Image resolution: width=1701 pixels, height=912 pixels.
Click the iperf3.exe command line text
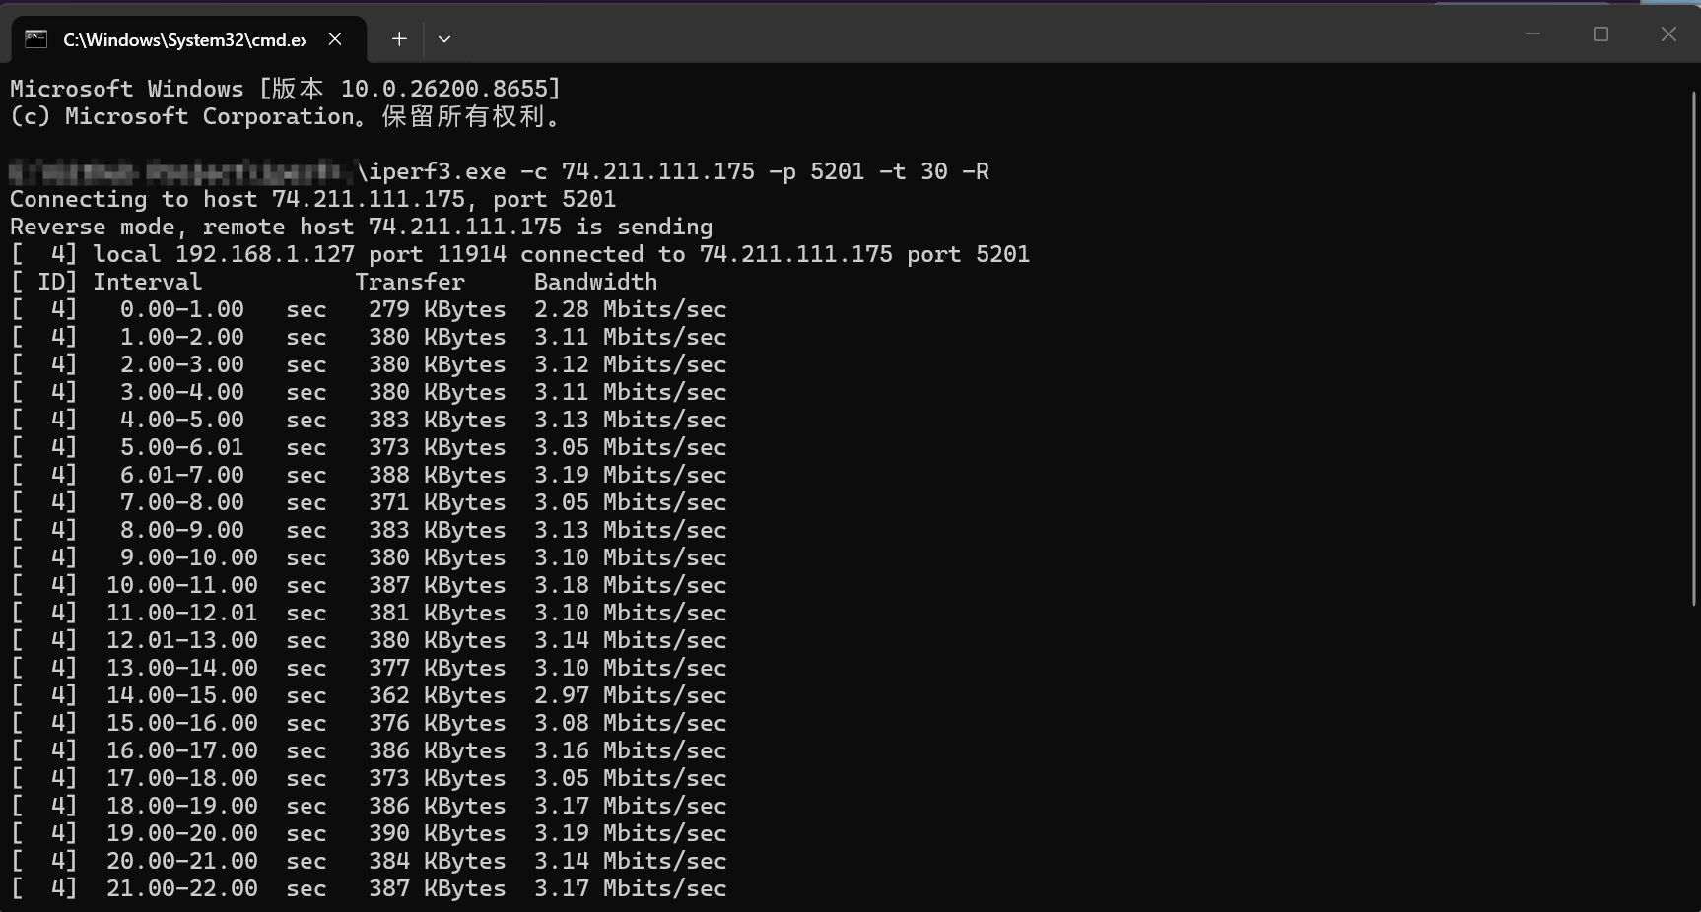click(673, 171)
